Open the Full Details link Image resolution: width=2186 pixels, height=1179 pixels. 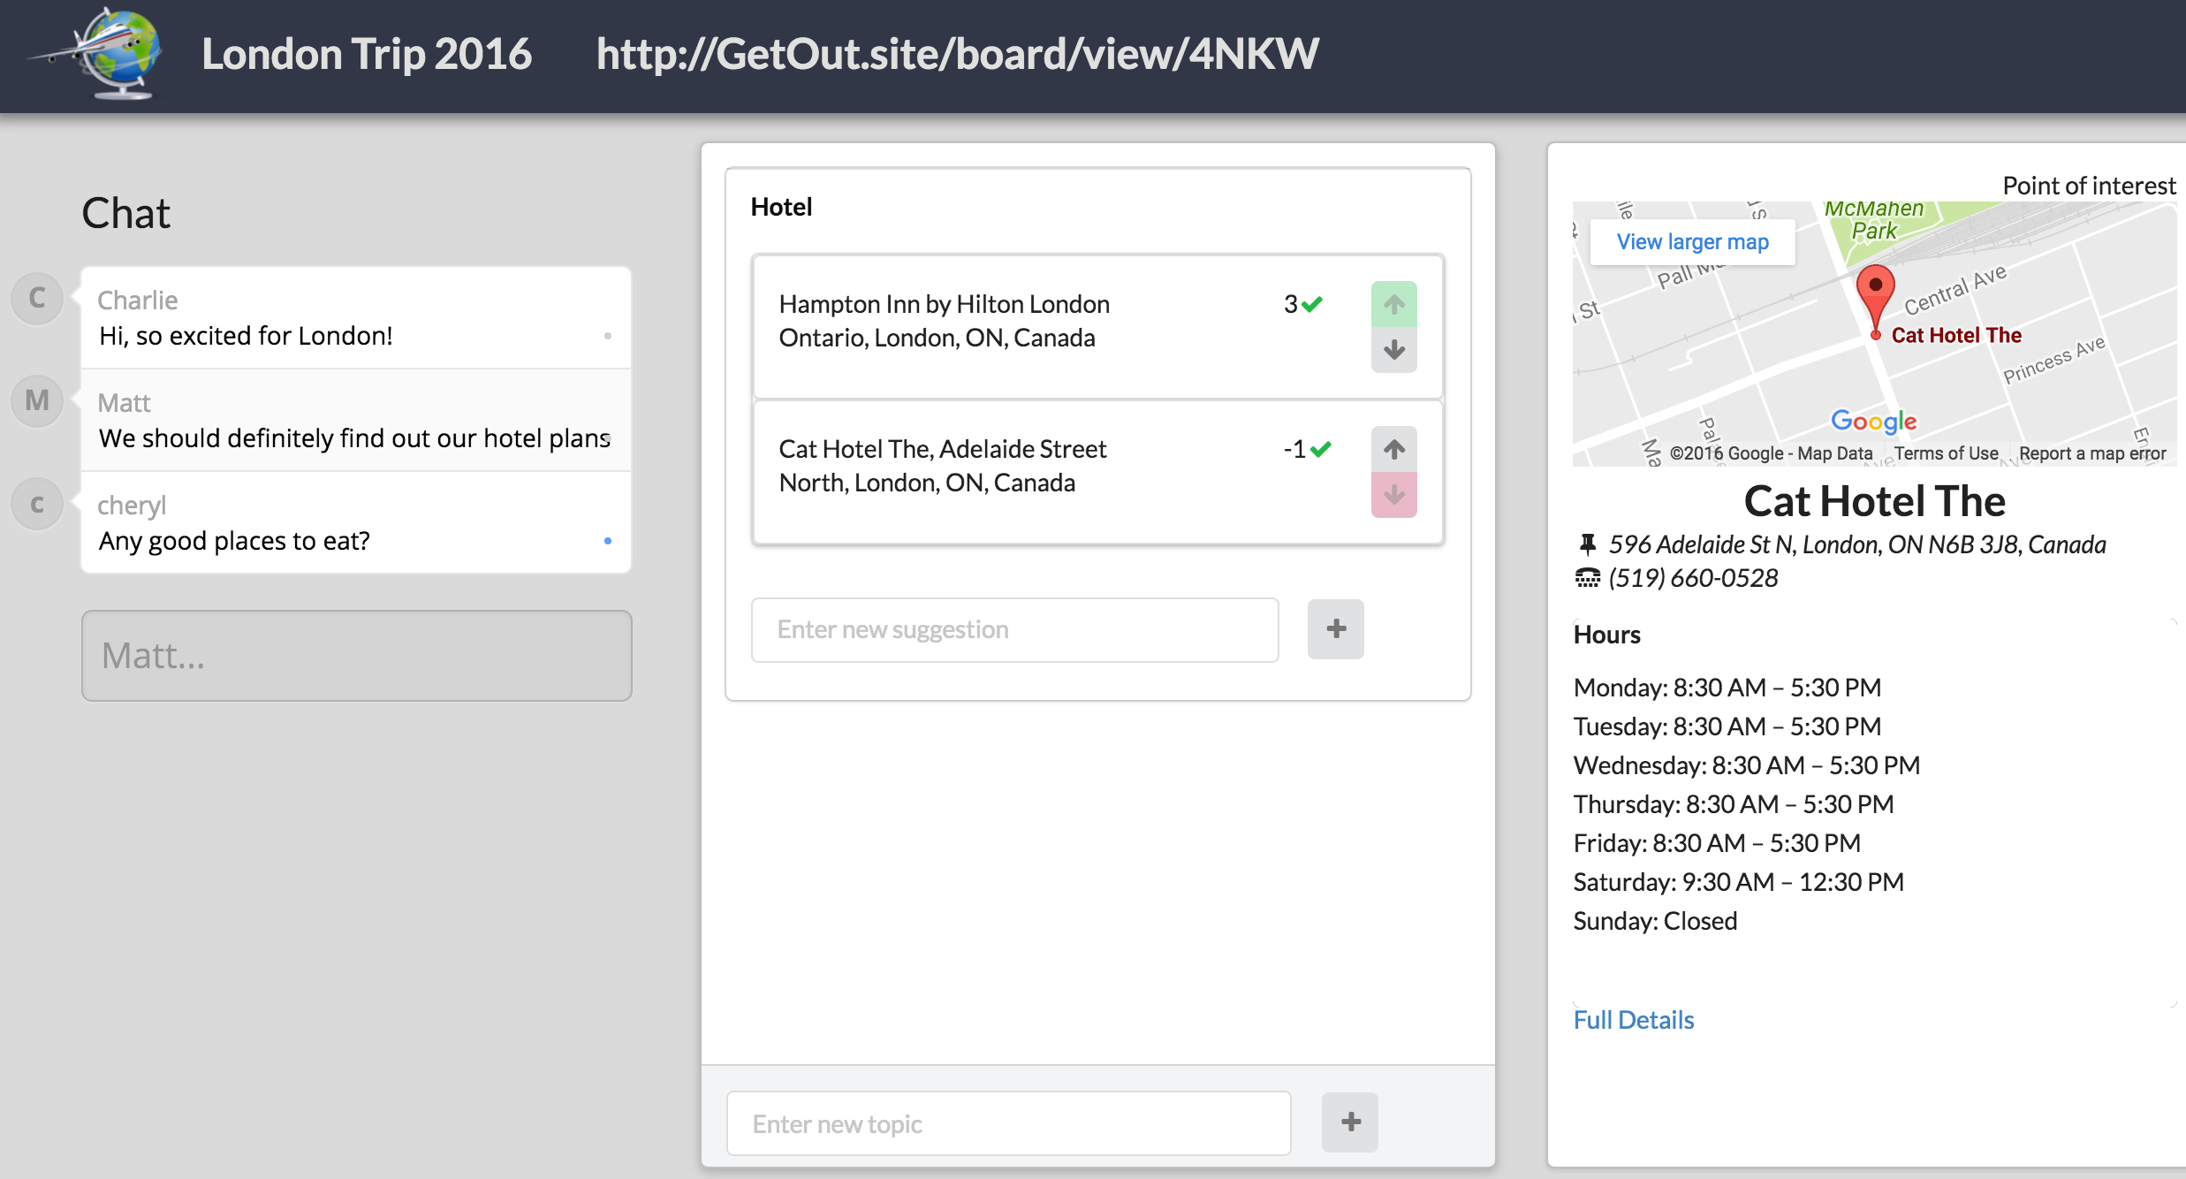[x=1633, y=1020]
